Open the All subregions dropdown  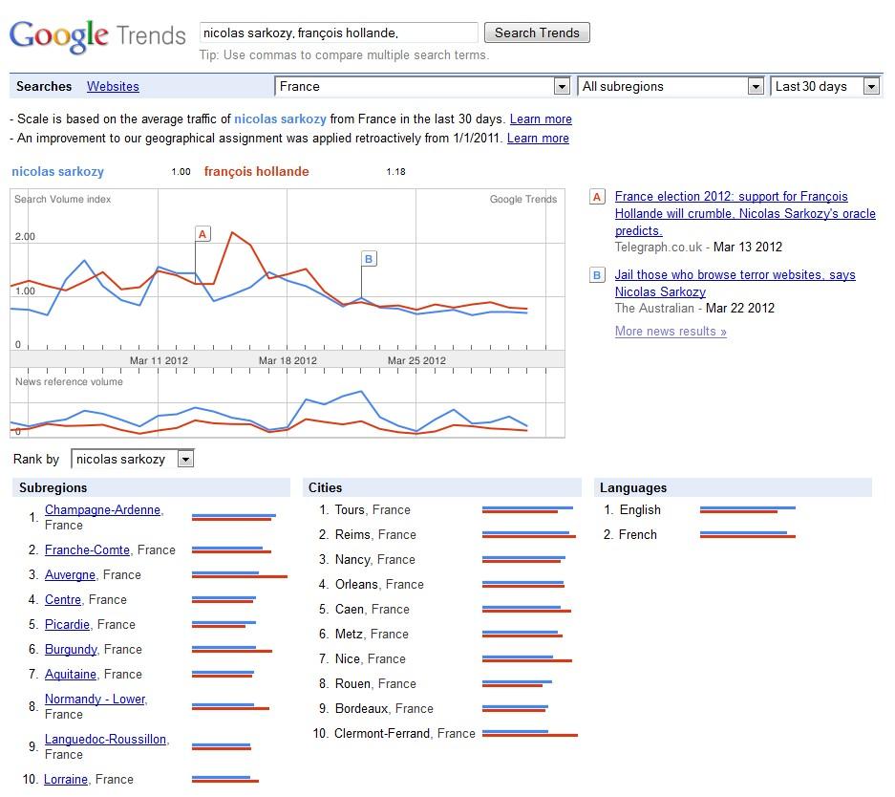pyautogui.click(x=757, y=85)
